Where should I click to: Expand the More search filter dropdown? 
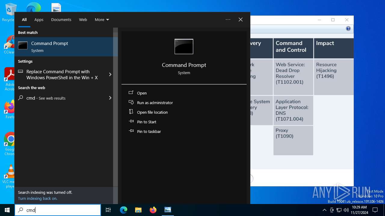[102, 19]
